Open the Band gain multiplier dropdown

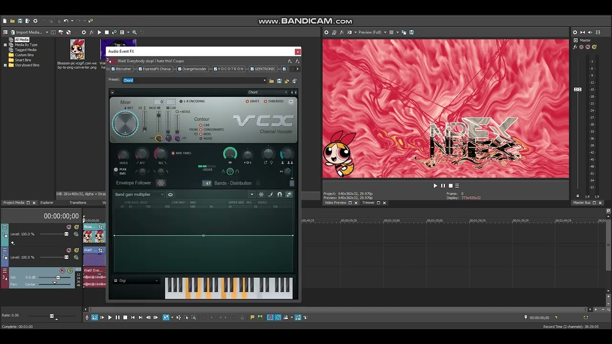point(139,194)
